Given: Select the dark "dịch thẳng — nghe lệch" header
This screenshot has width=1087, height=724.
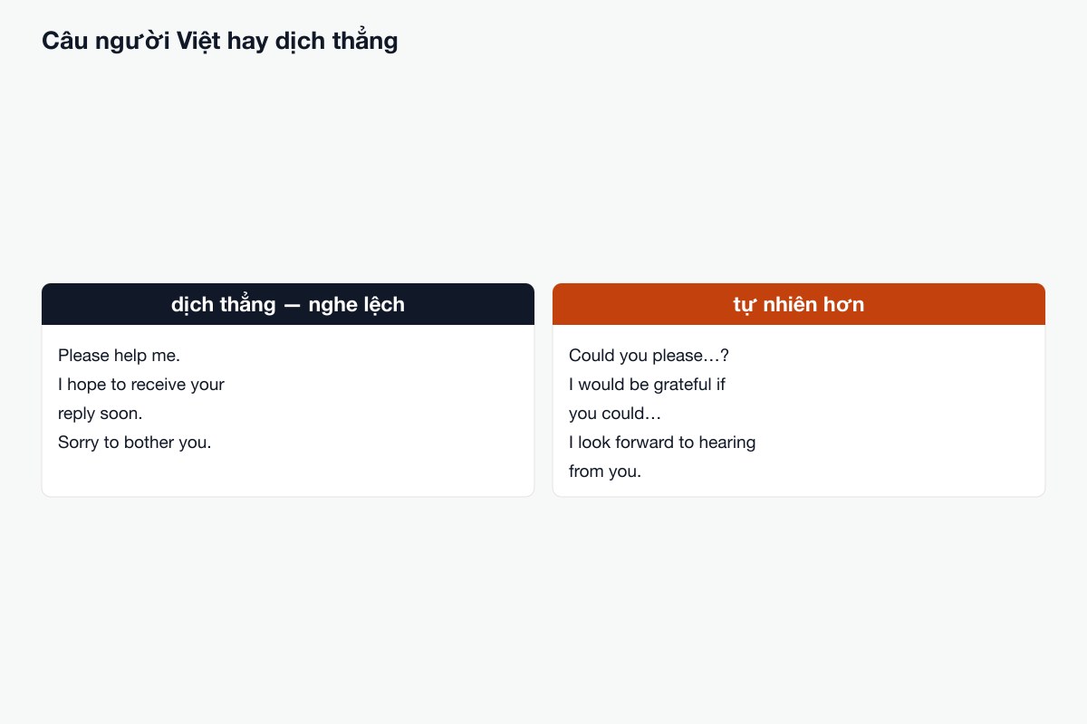Looking at the screenshot, I should [x=288, y=304].
